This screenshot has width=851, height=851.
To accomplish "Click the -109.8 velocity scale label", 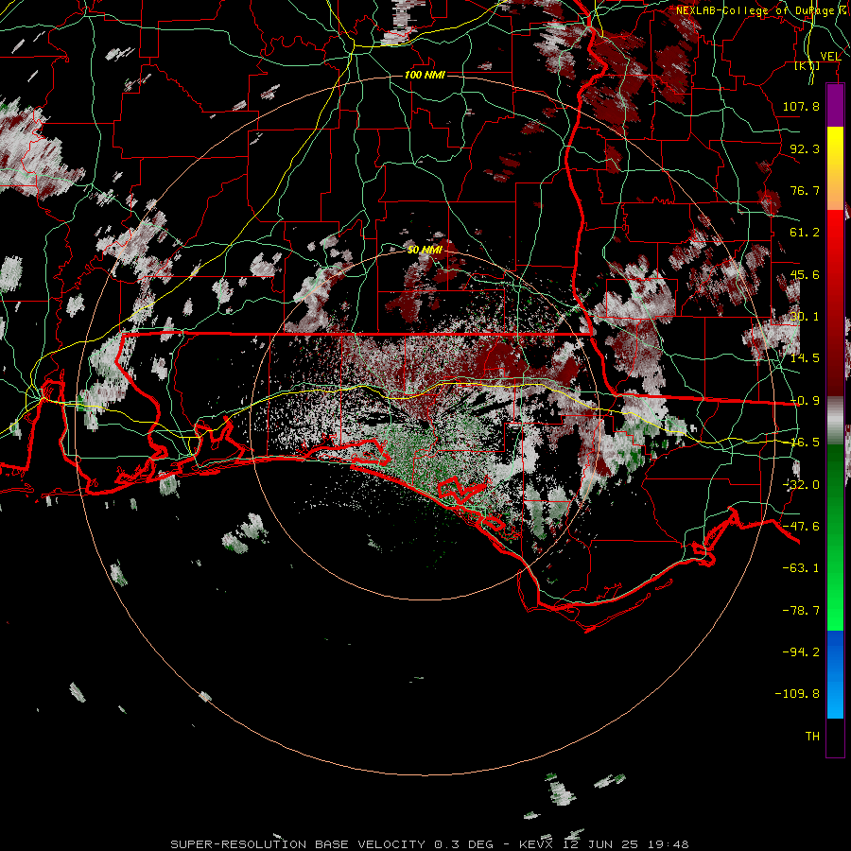I will 797,694.
